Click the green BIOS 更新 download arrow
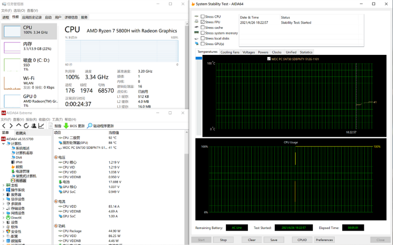Viewport: 393px width, 245px height. (66, 126)
